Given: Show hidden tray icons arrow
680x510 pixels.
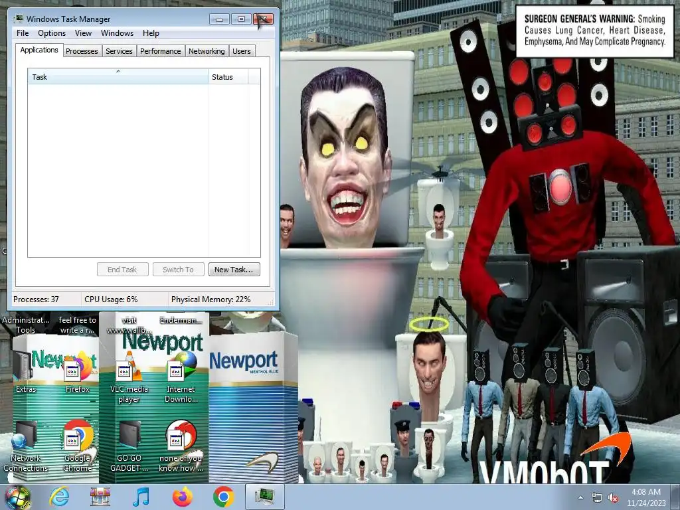Looking at the screenshot, I should [x=580, y=497].
